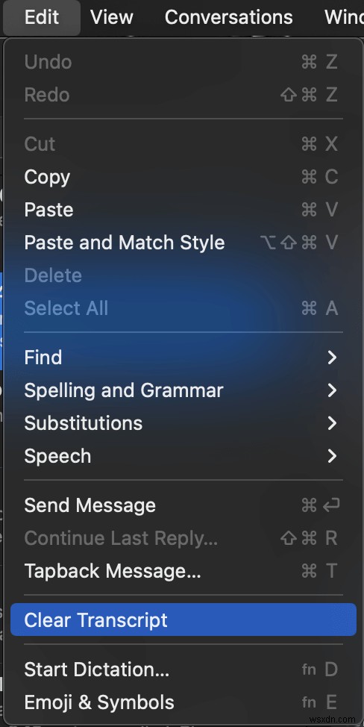
Task: Choose Copy from the menu
Action: 183,177
